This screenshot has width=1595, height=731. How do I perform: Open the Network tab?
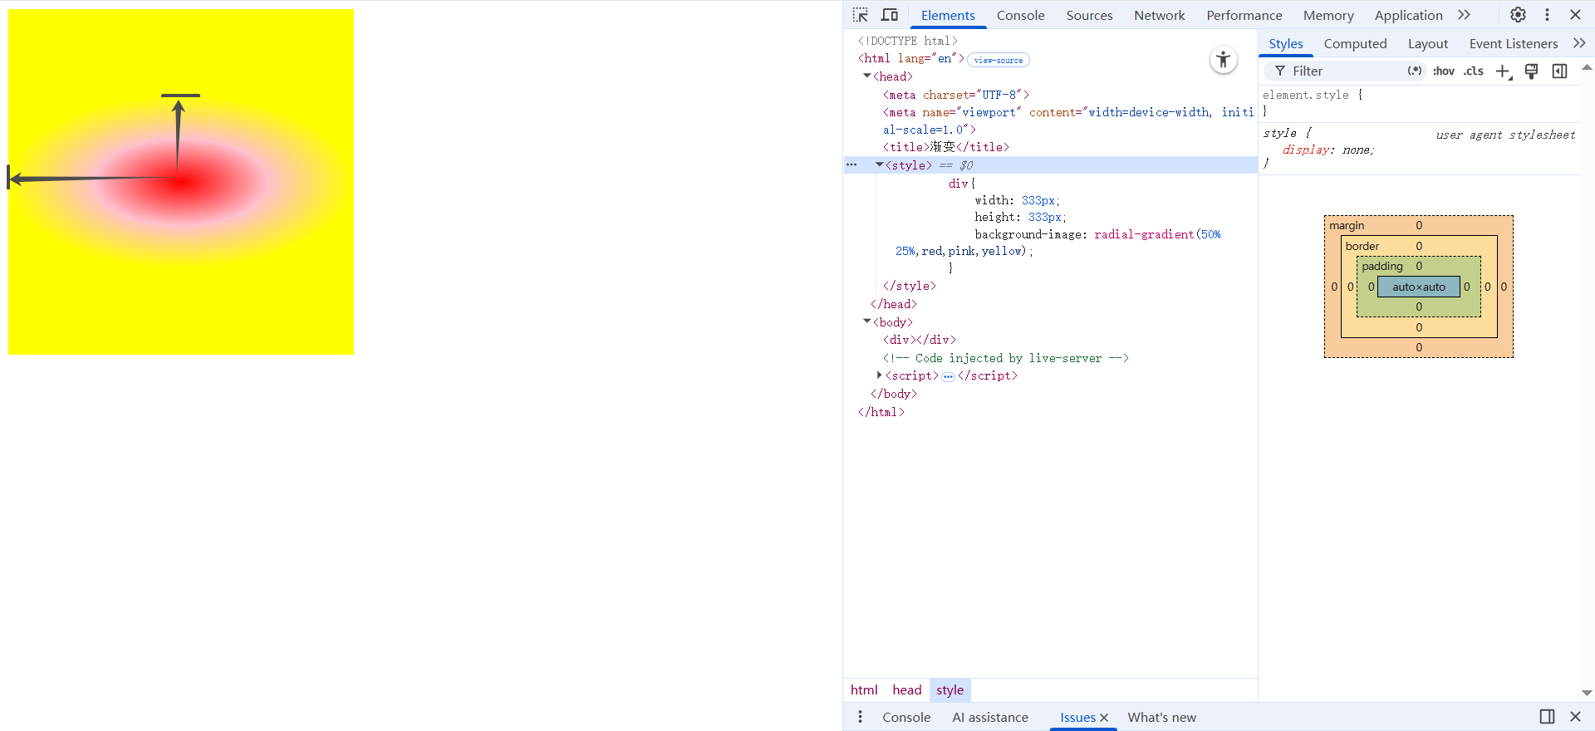1159,15
